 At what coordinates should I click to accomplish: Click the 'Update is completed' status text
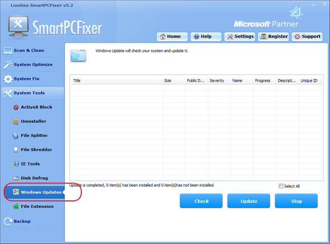coord(142,185)
